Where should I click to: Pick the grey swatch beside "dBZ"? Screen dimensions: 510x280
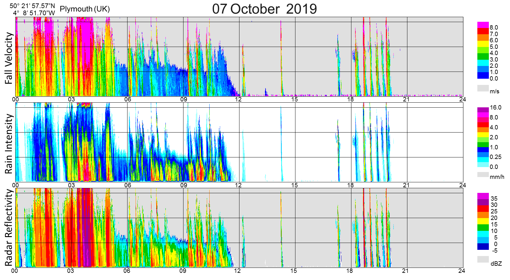[483, 259]
